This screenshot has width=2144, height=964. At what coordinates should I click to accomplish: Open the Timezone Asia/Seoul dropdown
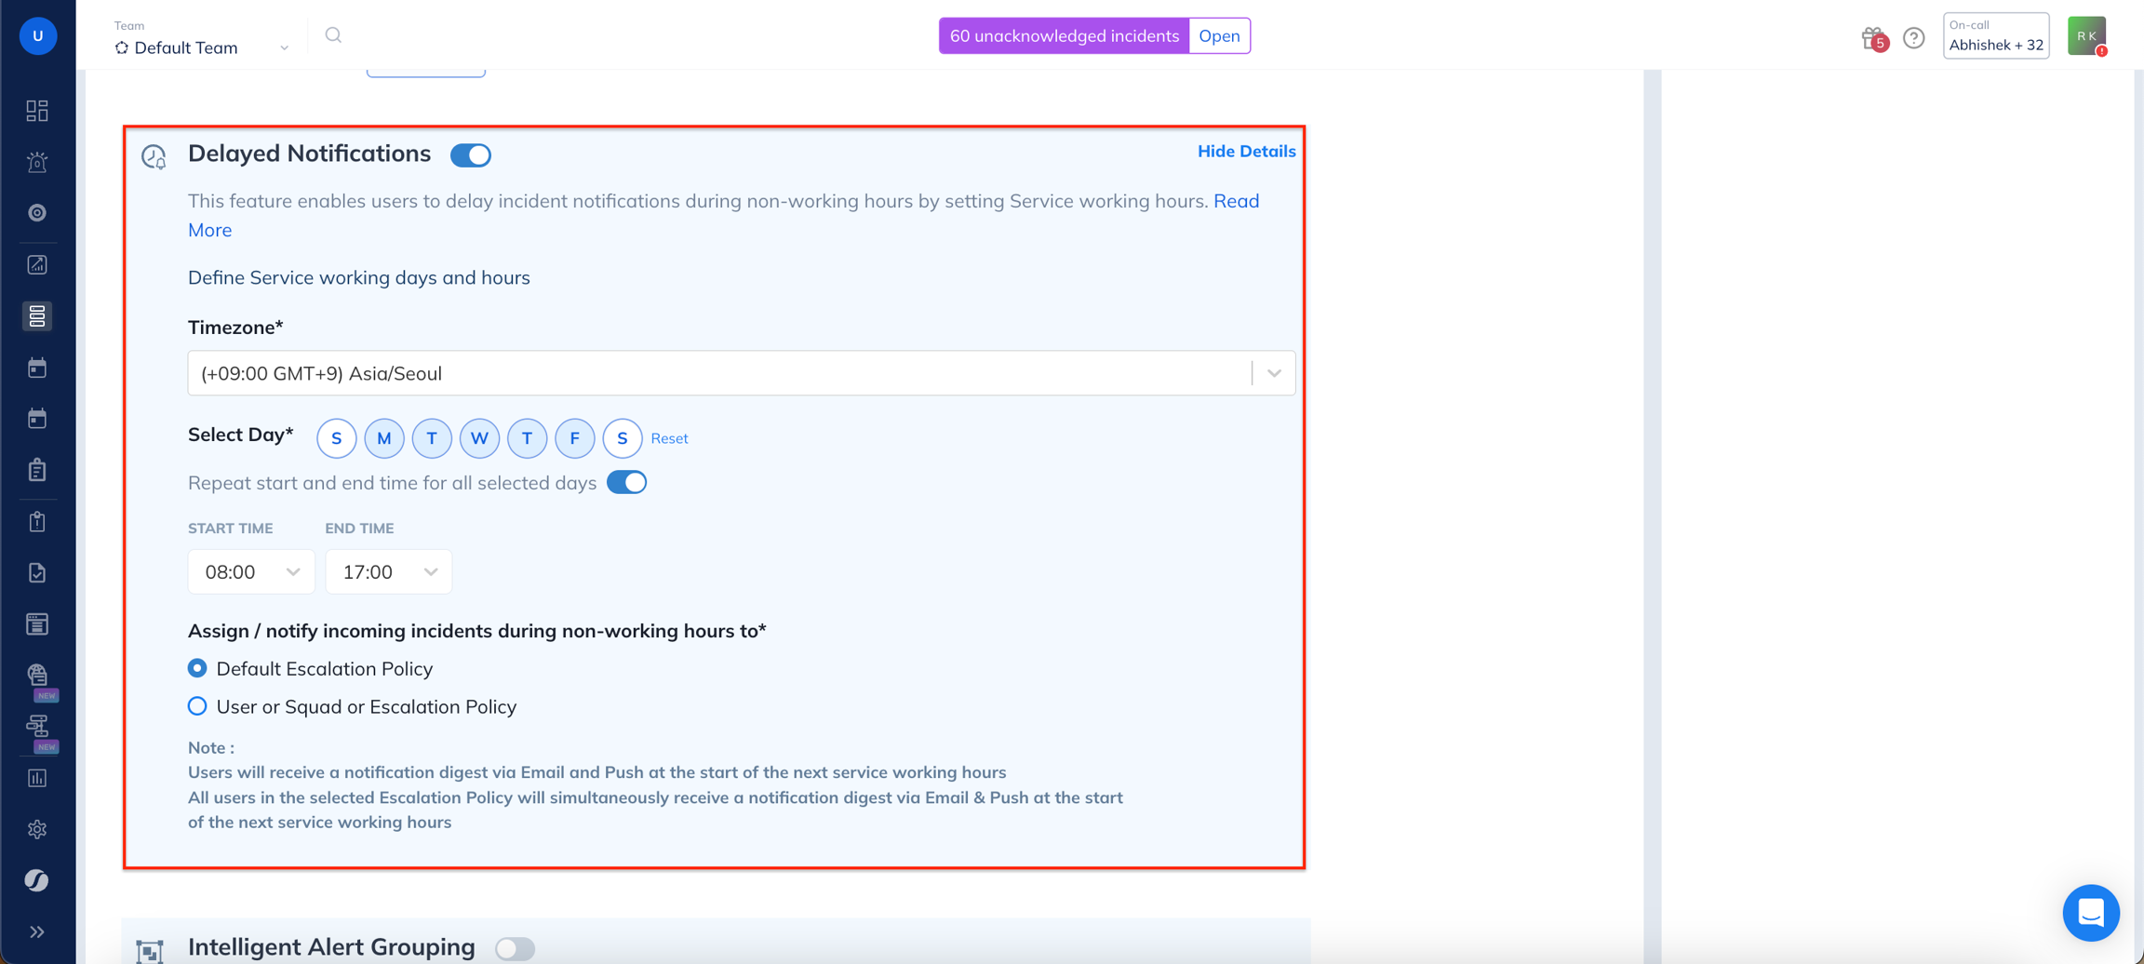coord(742,373)
